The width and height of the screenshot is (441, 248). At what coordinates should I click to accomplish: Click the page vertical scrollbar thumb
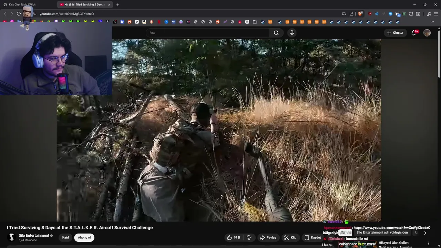pos(439,53)
